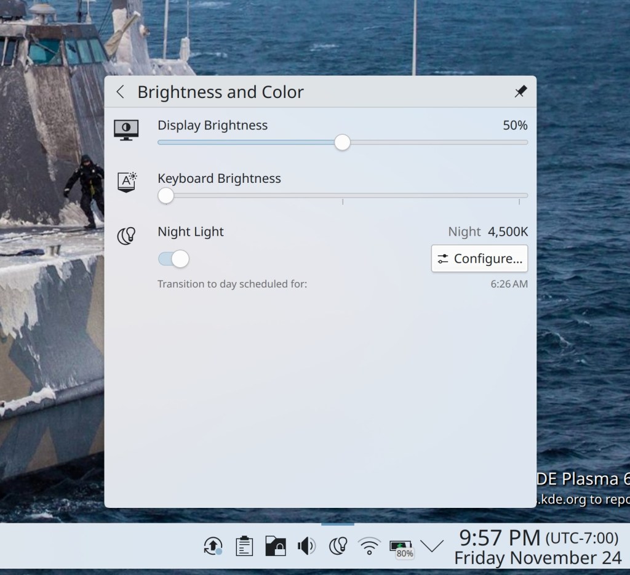Click the 9:57 PM digital clock
The height and width of the screenshot is (575, 630).
tap(500, 537)
